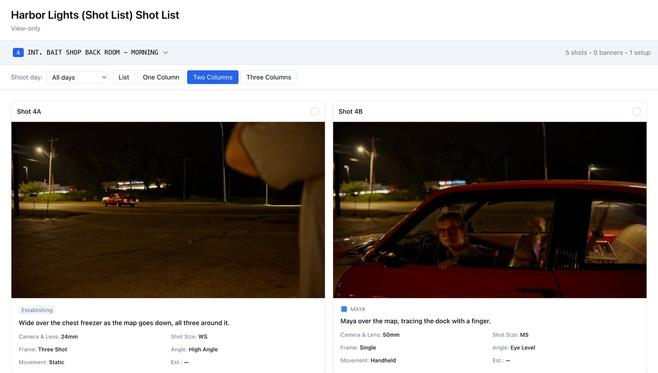Image resolution: width=658 pixels, height=373 pixels.
Task: Click the Harbor Lights Shot List page title
Action: click(95, 15)
